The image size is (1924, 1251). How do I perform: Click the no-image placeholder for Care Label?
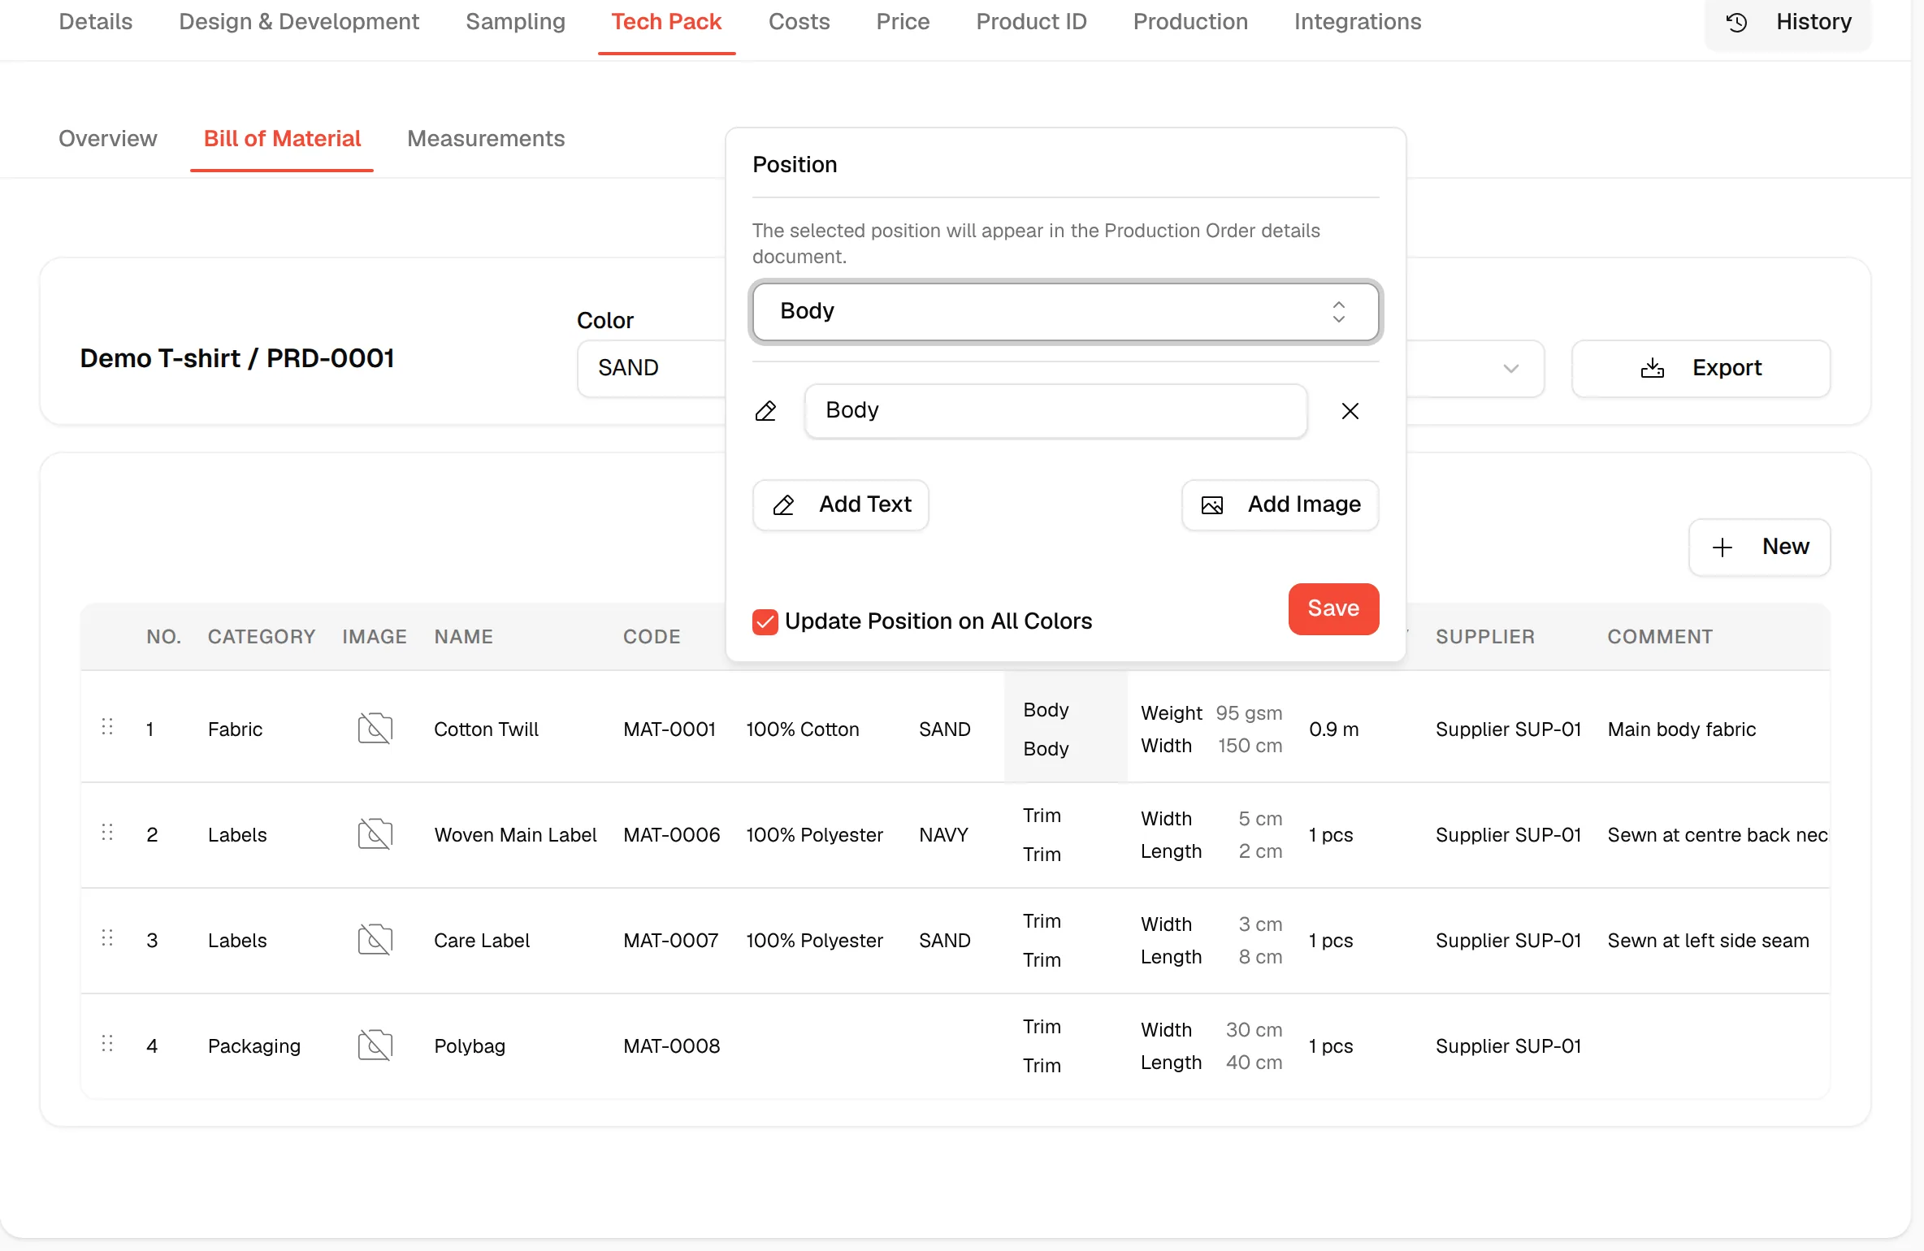pos(375,940)
